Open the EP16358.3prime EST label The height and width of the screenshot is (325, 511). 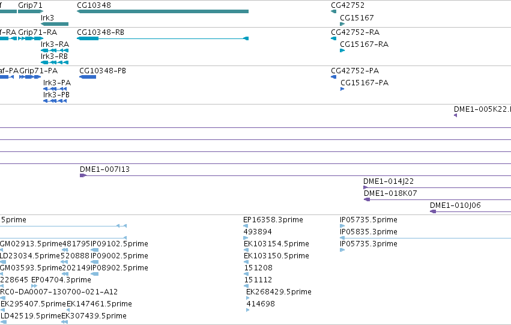pos(273,220)
